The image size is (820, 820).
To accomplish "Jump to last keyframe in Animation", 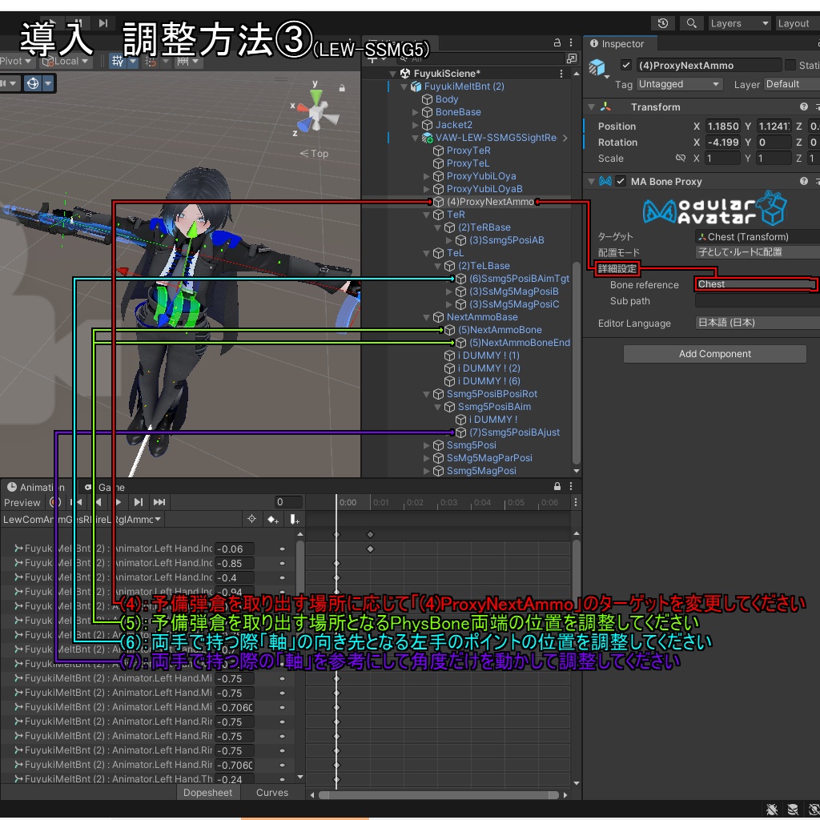I will 159,502.
